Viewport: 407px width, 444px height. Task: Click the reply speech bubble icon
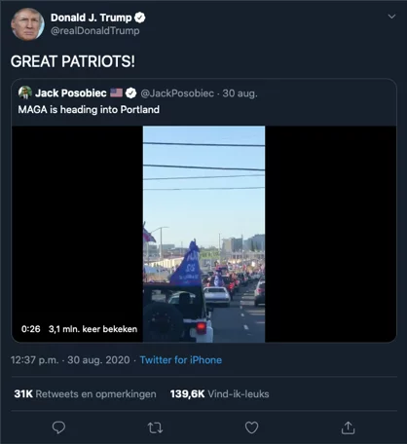click(x=58, y=427)
